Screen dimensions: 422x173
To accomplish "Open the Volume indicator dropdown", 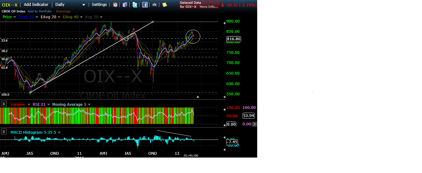I will point(28,105).
